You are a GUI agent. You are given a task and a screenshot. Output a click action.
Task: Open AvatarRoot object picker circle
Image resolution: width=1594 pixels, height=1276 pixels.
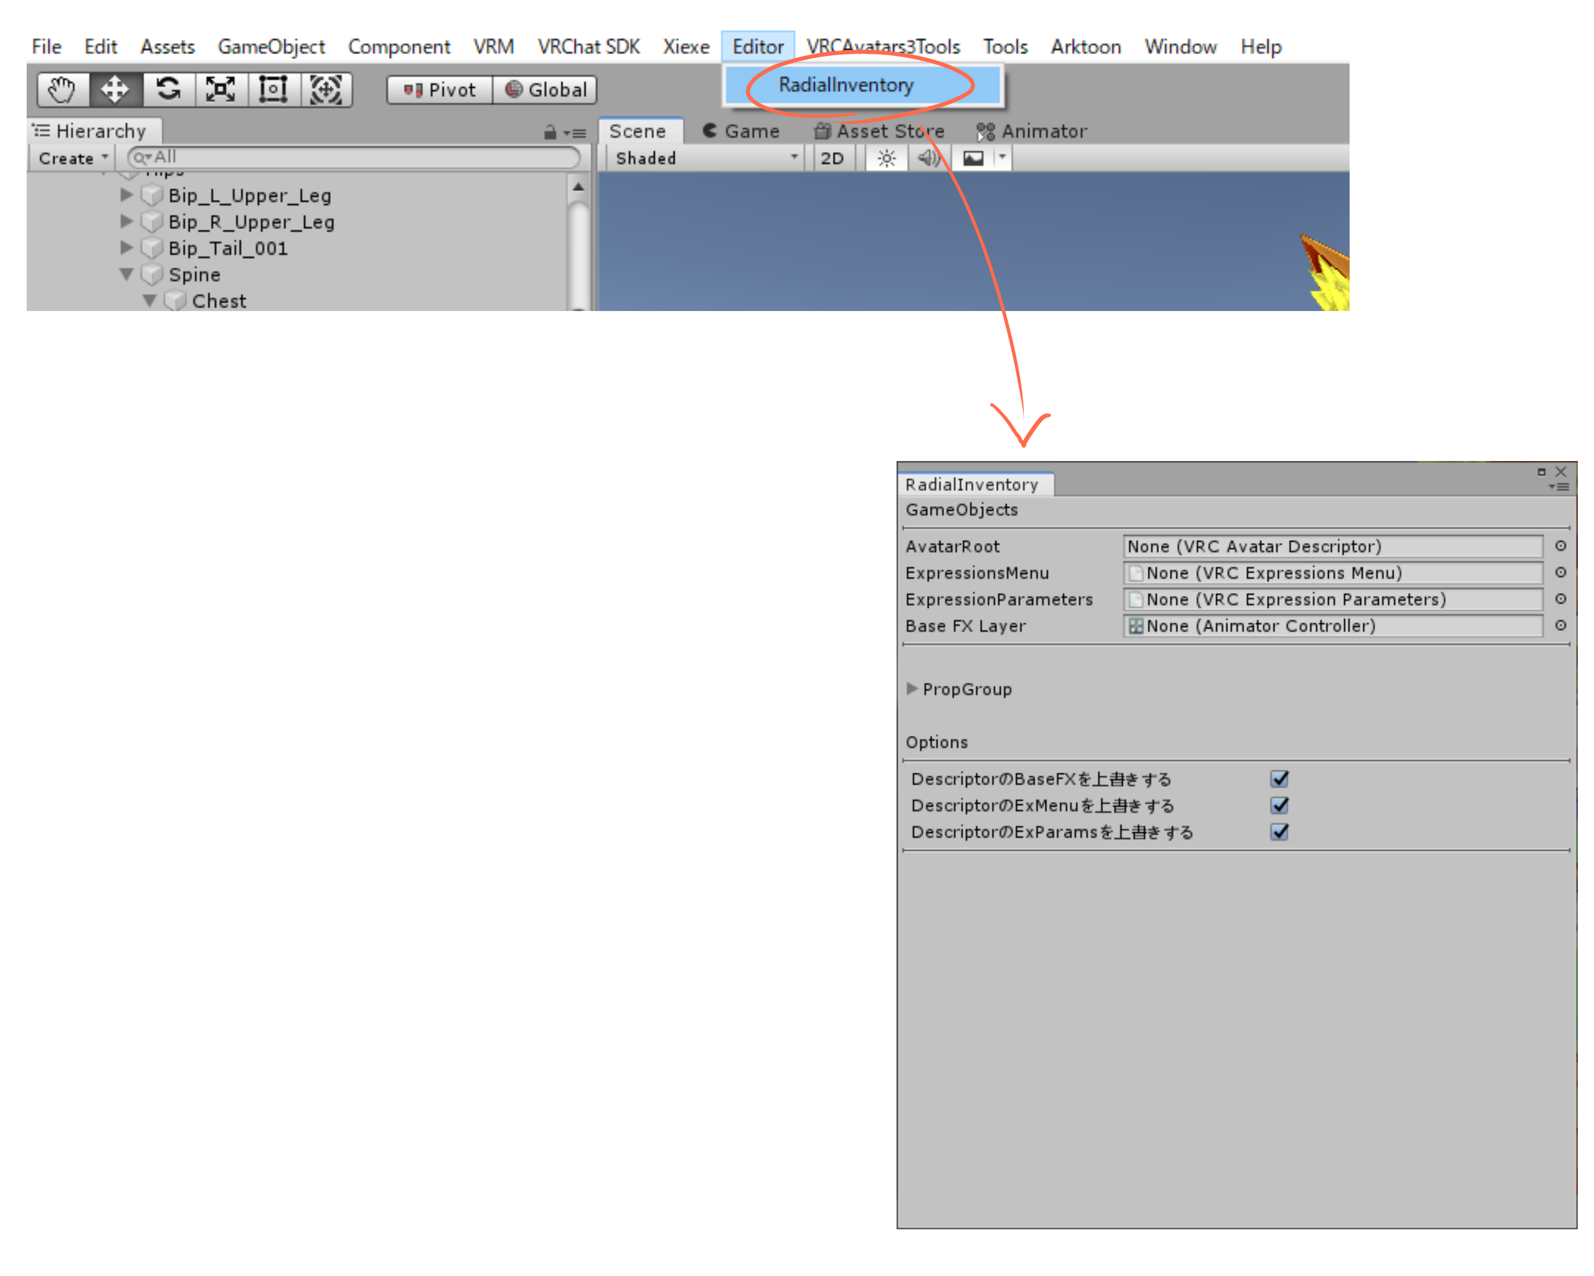[x=1560, y=545]
